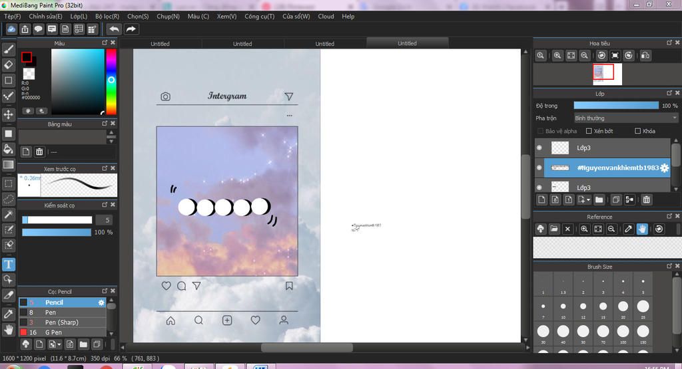682x369 pixels.
Task: Select the rectangular Select tool
Action: [x=8, y=184]
